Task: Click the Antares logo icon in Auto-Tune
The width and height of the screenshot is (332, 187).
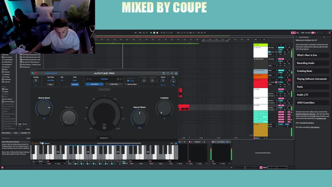Action: coord(33,73)
